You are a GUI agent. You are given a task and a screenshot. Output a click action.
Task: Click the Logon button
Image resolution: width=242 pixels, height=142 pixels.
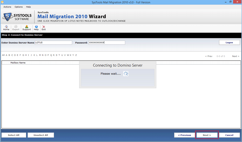point(229,42)
